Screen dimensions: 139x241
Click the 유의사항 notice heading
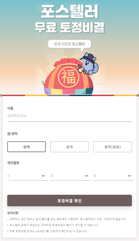click(13, 213)
